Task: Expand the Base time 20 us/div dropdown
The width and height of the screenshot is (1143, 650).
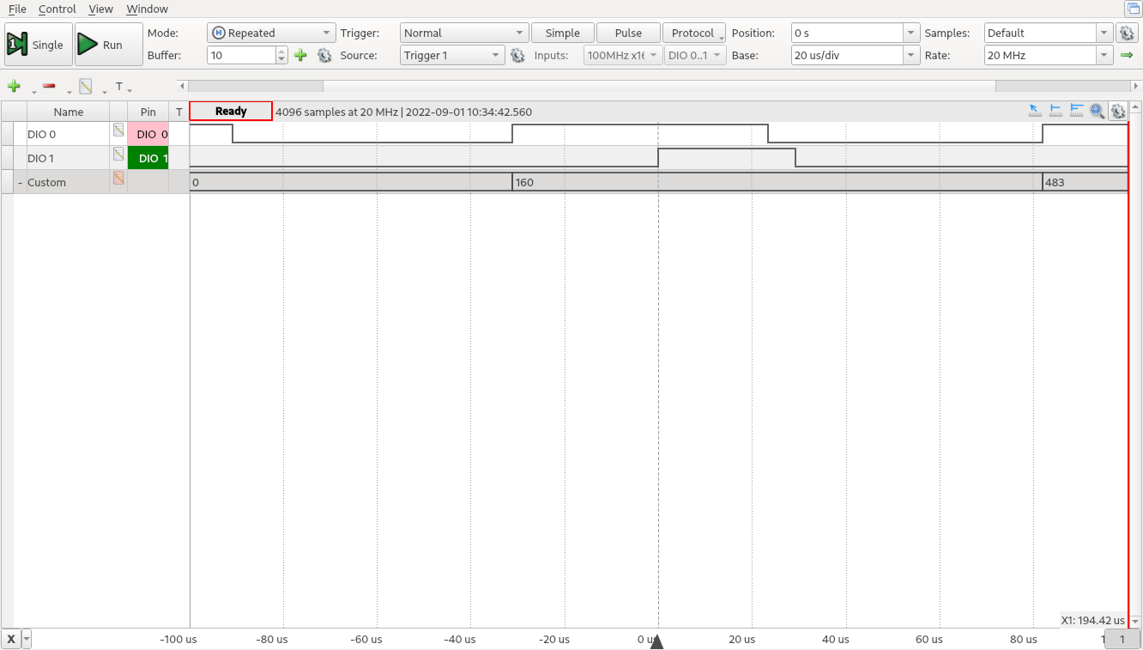Action: click(910, 55)
